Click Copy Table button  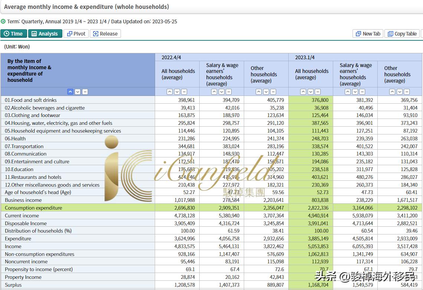402,34
